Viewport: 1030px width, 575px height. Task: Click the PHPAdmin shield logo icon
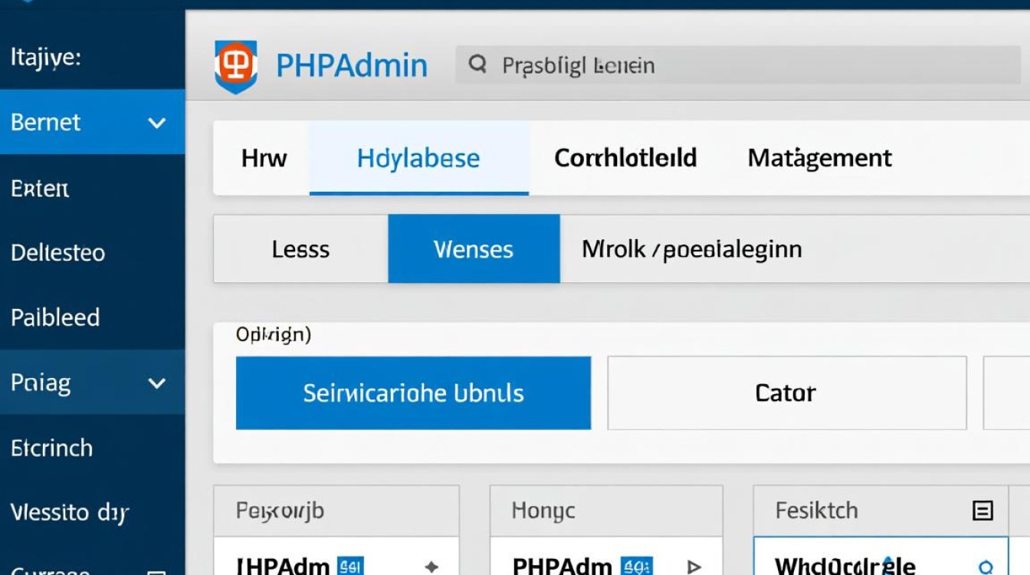(235, 65)
